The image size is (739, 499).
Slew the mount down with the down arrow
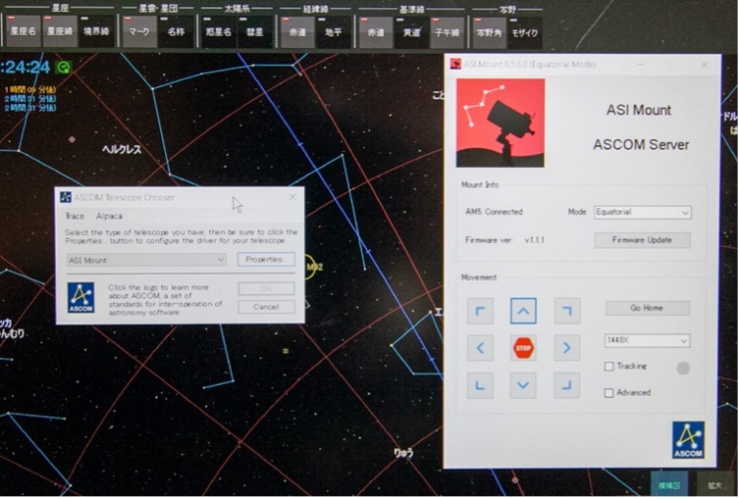[523, 385]
